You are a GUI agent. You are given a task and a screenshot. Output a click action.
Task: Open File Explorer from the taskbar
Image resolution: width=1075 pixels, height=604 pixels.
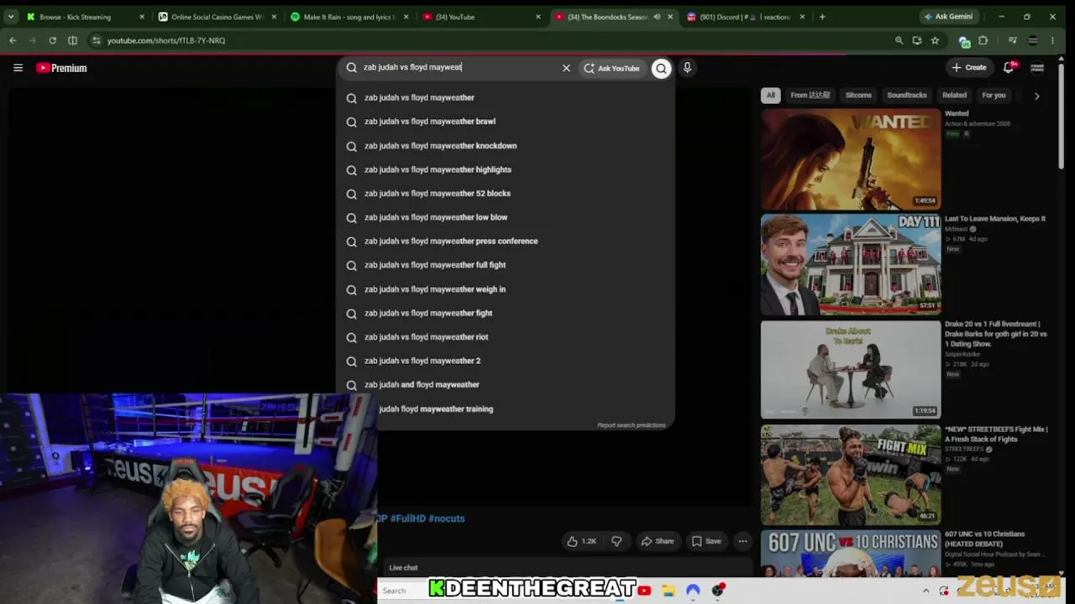[668, 591]
